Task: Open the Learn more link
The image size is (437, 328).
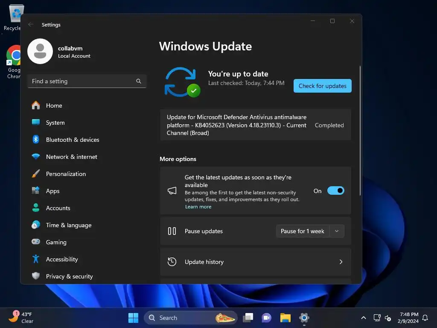Action: click(198, 207)
